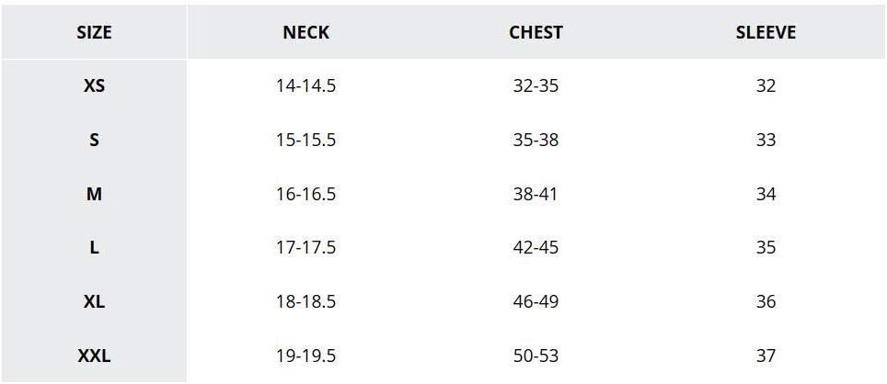
Task: Select the XS size row label
Action: tap(94, 86)
